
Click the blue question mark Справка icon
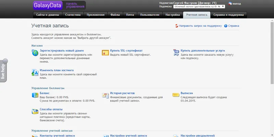coord(226,26)
